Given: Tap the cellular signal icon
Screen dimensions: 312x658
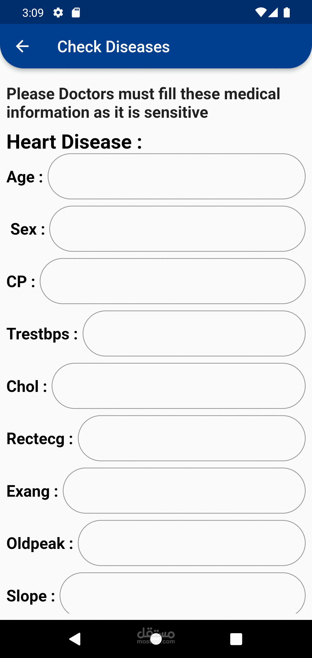Looking at the screenshot, I should pyautogui.click(x=273, y=12).
